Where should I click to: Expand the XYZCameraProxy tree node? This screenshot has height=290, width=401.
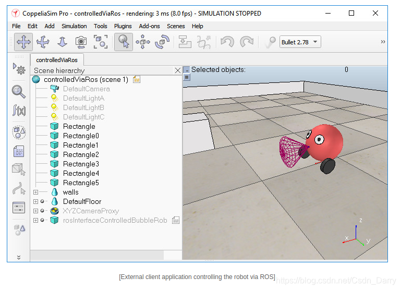36,211
